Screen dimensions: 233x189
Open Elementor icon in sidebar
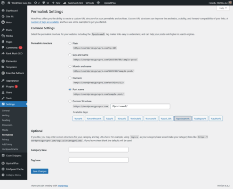click(x=3, y=61)
